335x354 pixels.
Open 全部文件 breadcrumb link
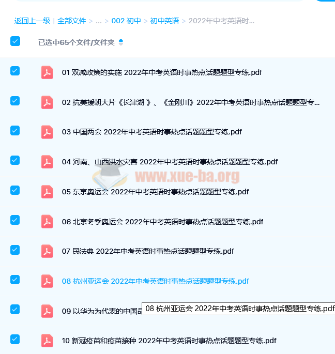[71, 21]
